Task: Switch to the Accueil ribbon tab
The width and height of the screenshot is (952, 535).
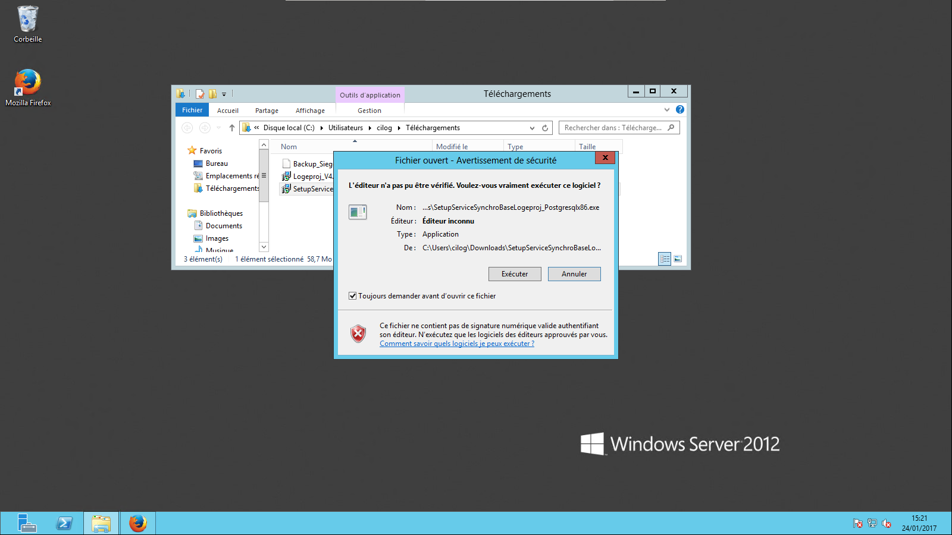Action: tap(228, 111)
